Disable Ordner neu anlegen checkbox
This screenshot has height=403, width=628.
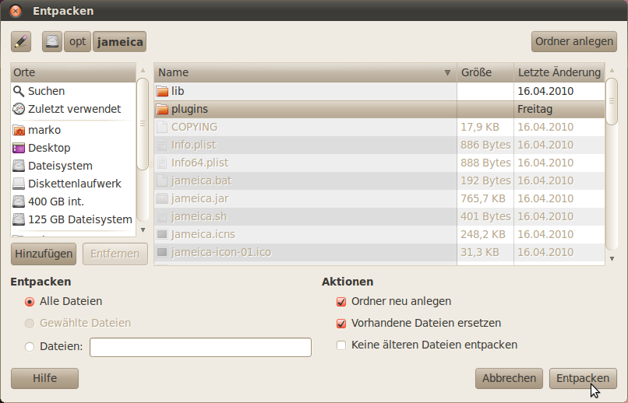tap(341, 301)
